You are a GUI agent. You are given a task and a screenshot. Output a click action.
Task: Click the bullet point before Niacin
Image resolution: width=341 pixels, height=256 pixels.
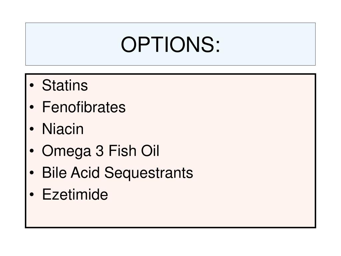[32, 129]
